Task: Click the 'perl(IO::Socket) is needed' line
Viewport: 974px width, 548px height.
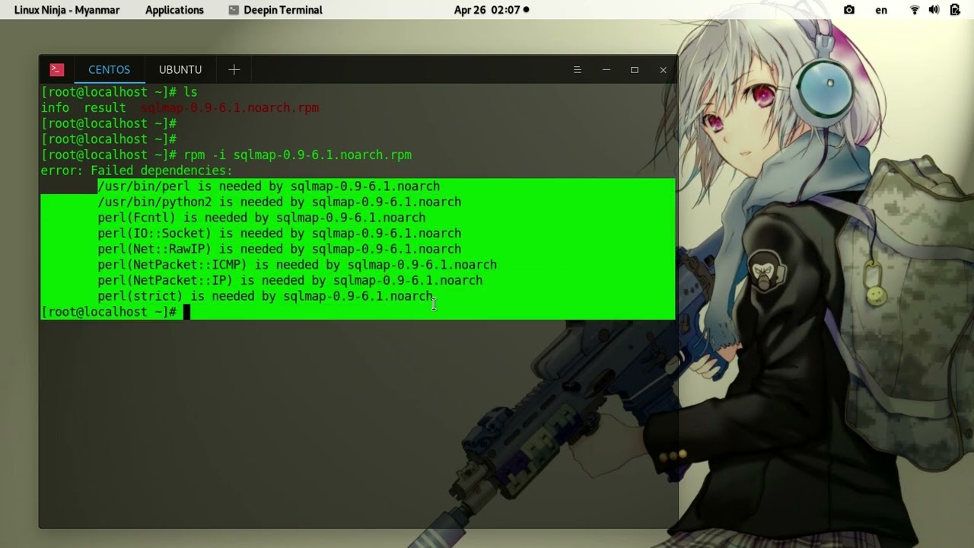Action: [x=279, y=234]
